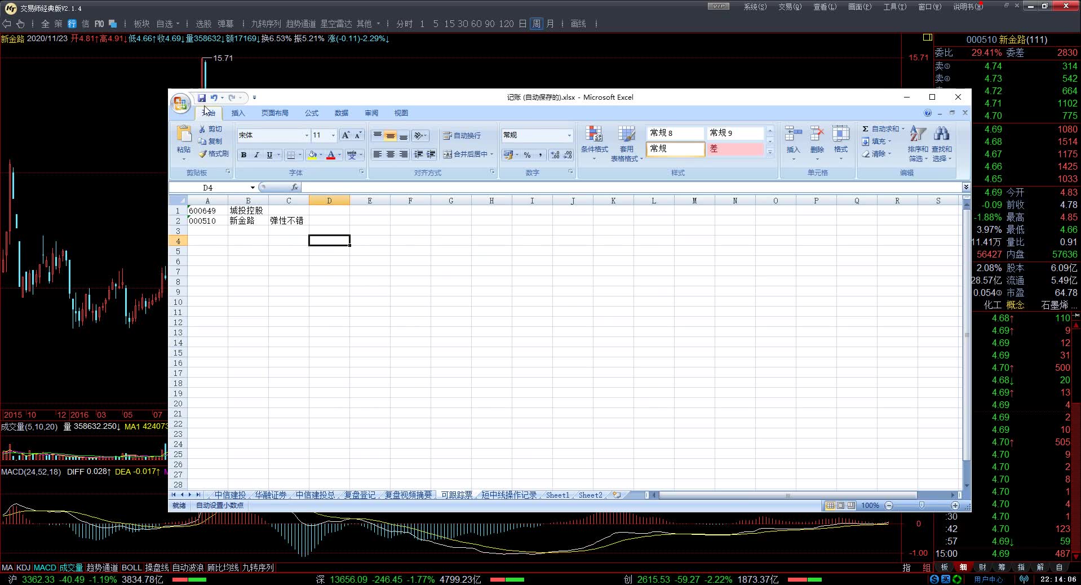The width and height of the screenshot is (1081, 585).
Task: Click the Excel formula bar input
Action: pyautogui.click(x=631, y=187)
